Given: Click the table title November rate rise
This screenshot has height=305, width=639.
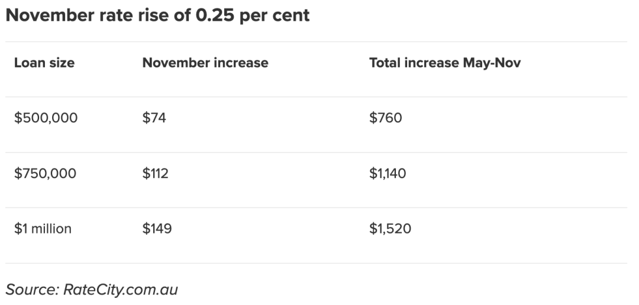Looking at the screenshot, I should (x=158, y=15).
